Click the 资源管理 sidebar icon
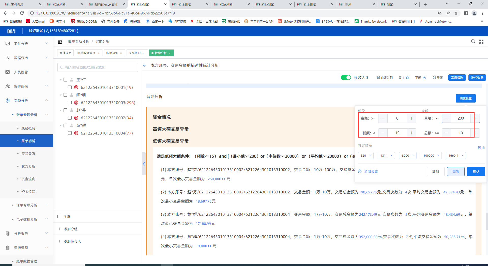 point(8,248)
